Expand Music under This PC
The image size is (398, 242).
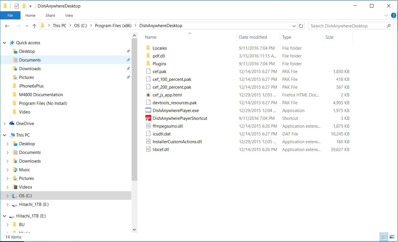click(x=8, y=170)
